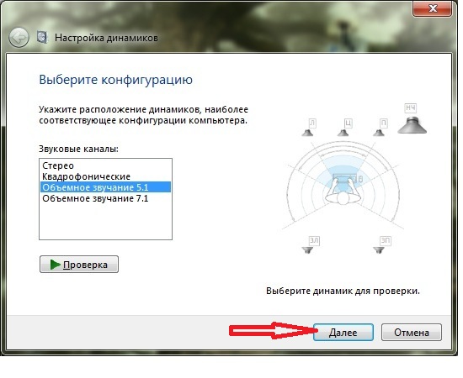463x378 pixels.
Task: Continue with the Далее button
Action: coord(343,333)
